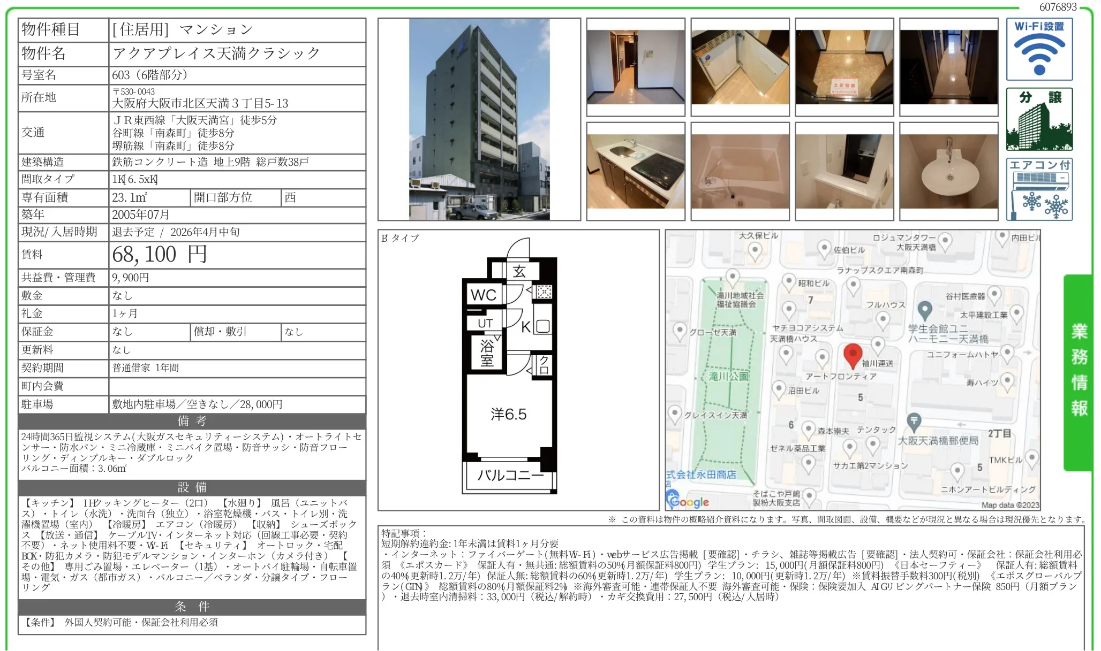
Task: Click the 学生会館ユニハーモニー map marker
Action: point(925,309)
